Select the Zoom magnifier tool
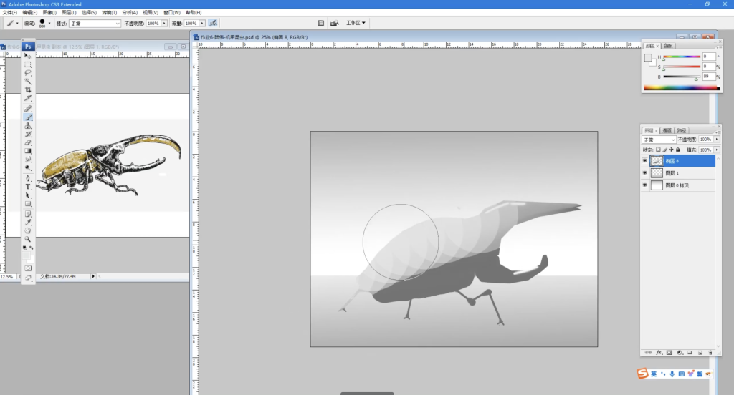 coord(29,239)
